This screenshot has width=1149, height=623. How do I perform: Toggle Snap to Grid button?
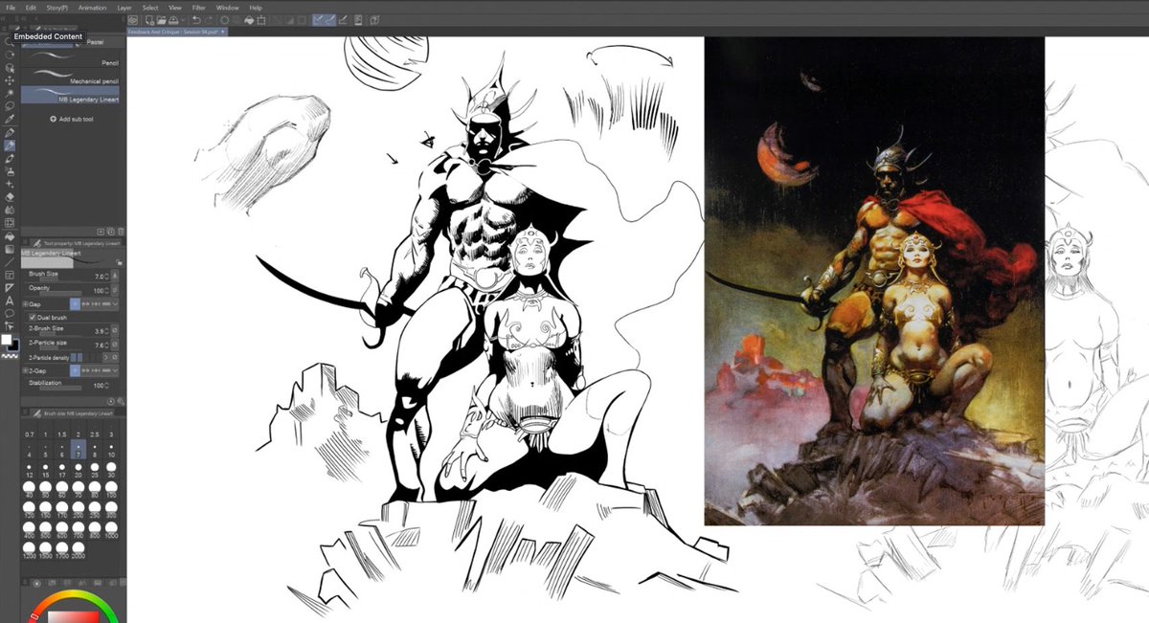tap(343, 20)
